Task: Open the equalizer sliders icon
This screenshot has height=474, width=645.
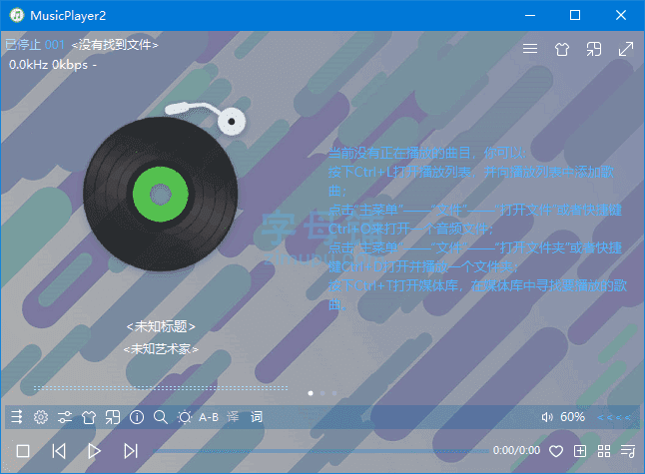Action: point(65,417)
